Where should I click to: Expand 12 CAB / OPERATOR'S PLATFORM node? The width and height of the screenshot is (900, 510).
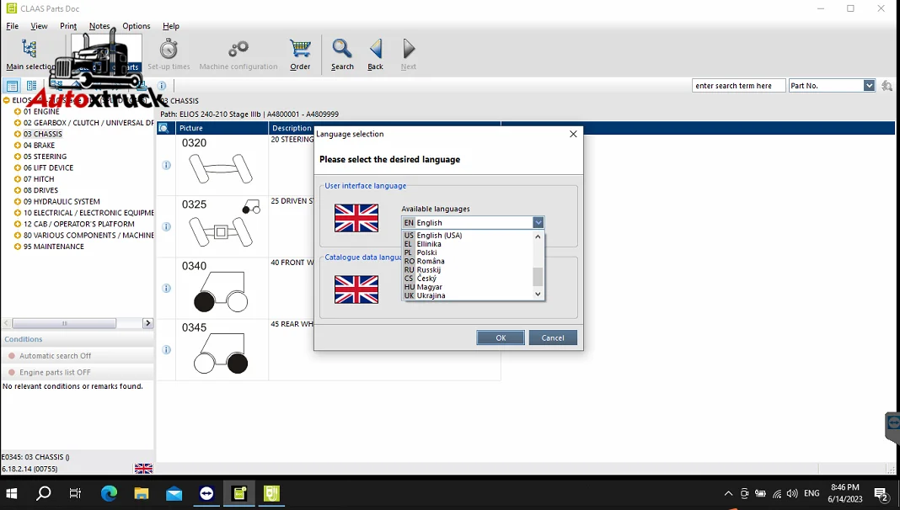tap(17, 224)
